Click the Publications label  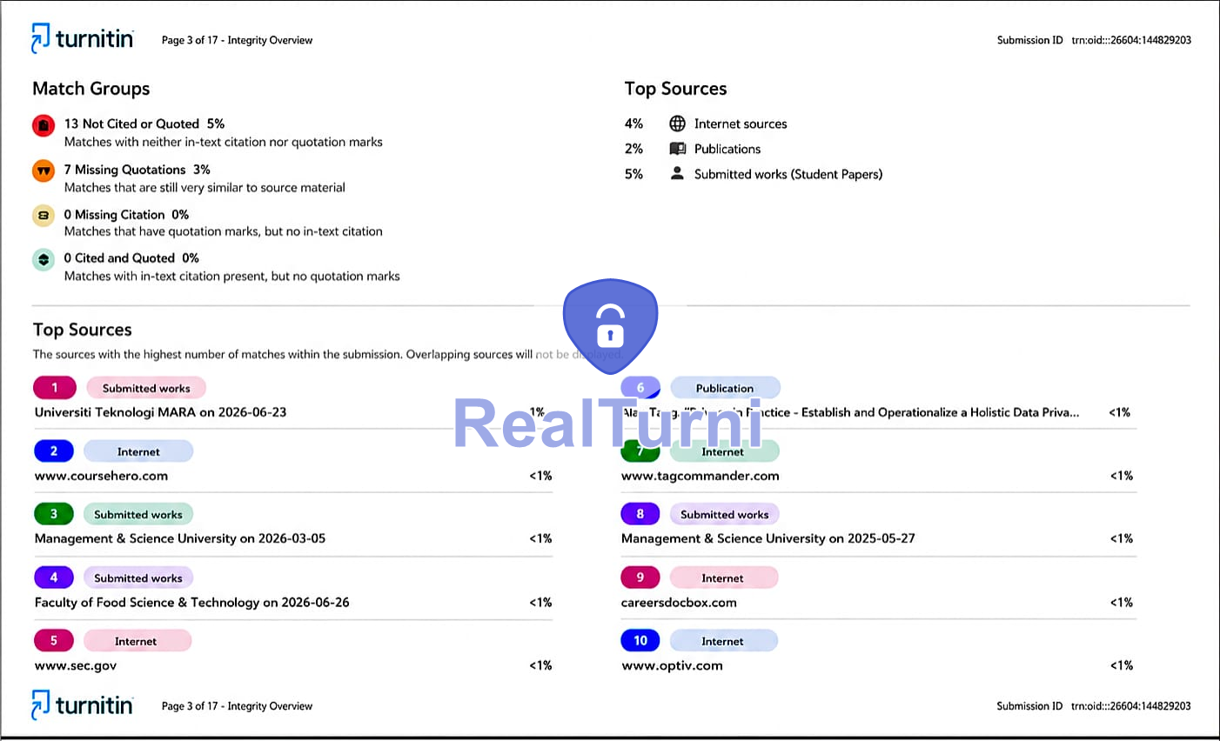(727, 149)
